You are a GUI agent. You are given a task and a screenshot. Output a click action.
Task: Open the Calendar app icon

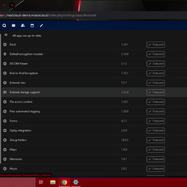pos(32,25)
